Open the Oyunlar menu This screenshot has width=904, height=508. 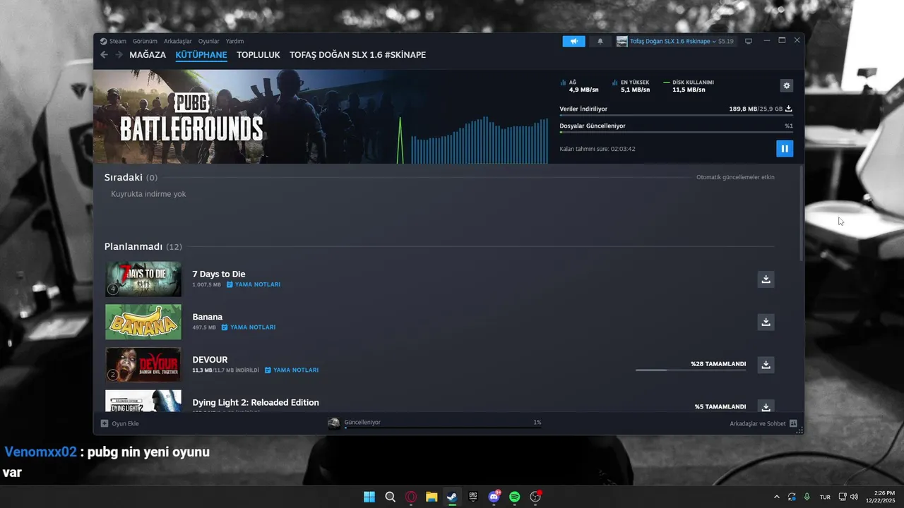click(x=208, y=41)
